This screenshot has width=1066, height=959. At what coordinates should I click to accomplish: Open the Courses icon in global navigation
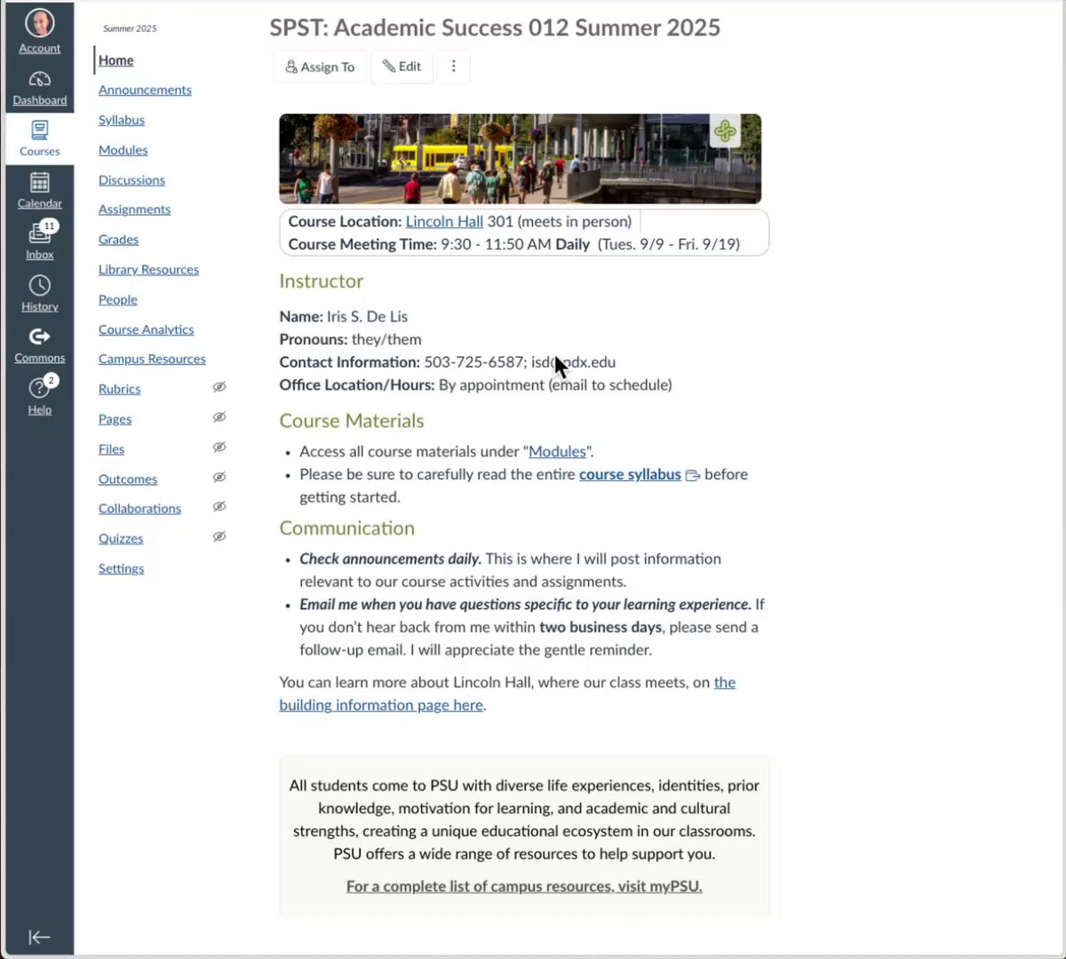pyautogui.click(x=39, y=138)
